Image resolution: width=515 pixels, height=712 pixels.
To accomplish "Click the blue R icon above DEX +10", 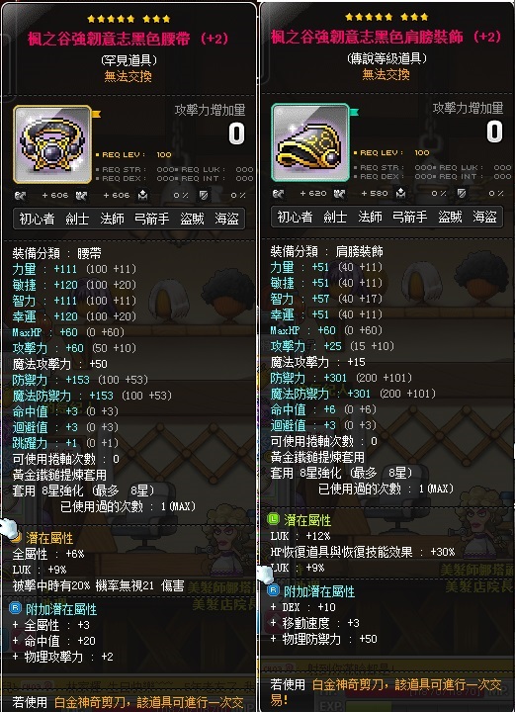I will pyautogui.click(x=273, y=590).
